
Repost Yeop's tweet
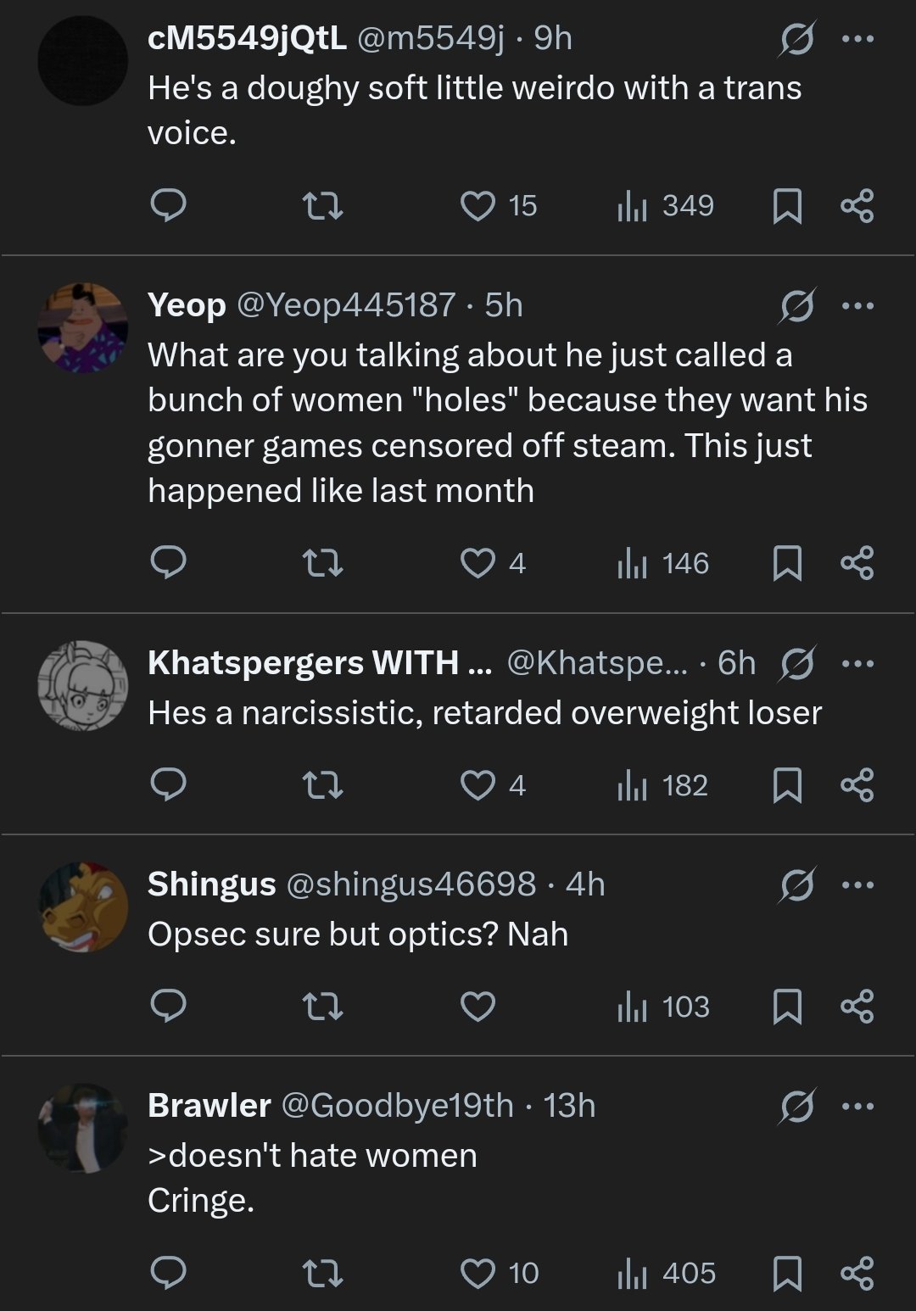pyautogui.click(x=323, y=564)
